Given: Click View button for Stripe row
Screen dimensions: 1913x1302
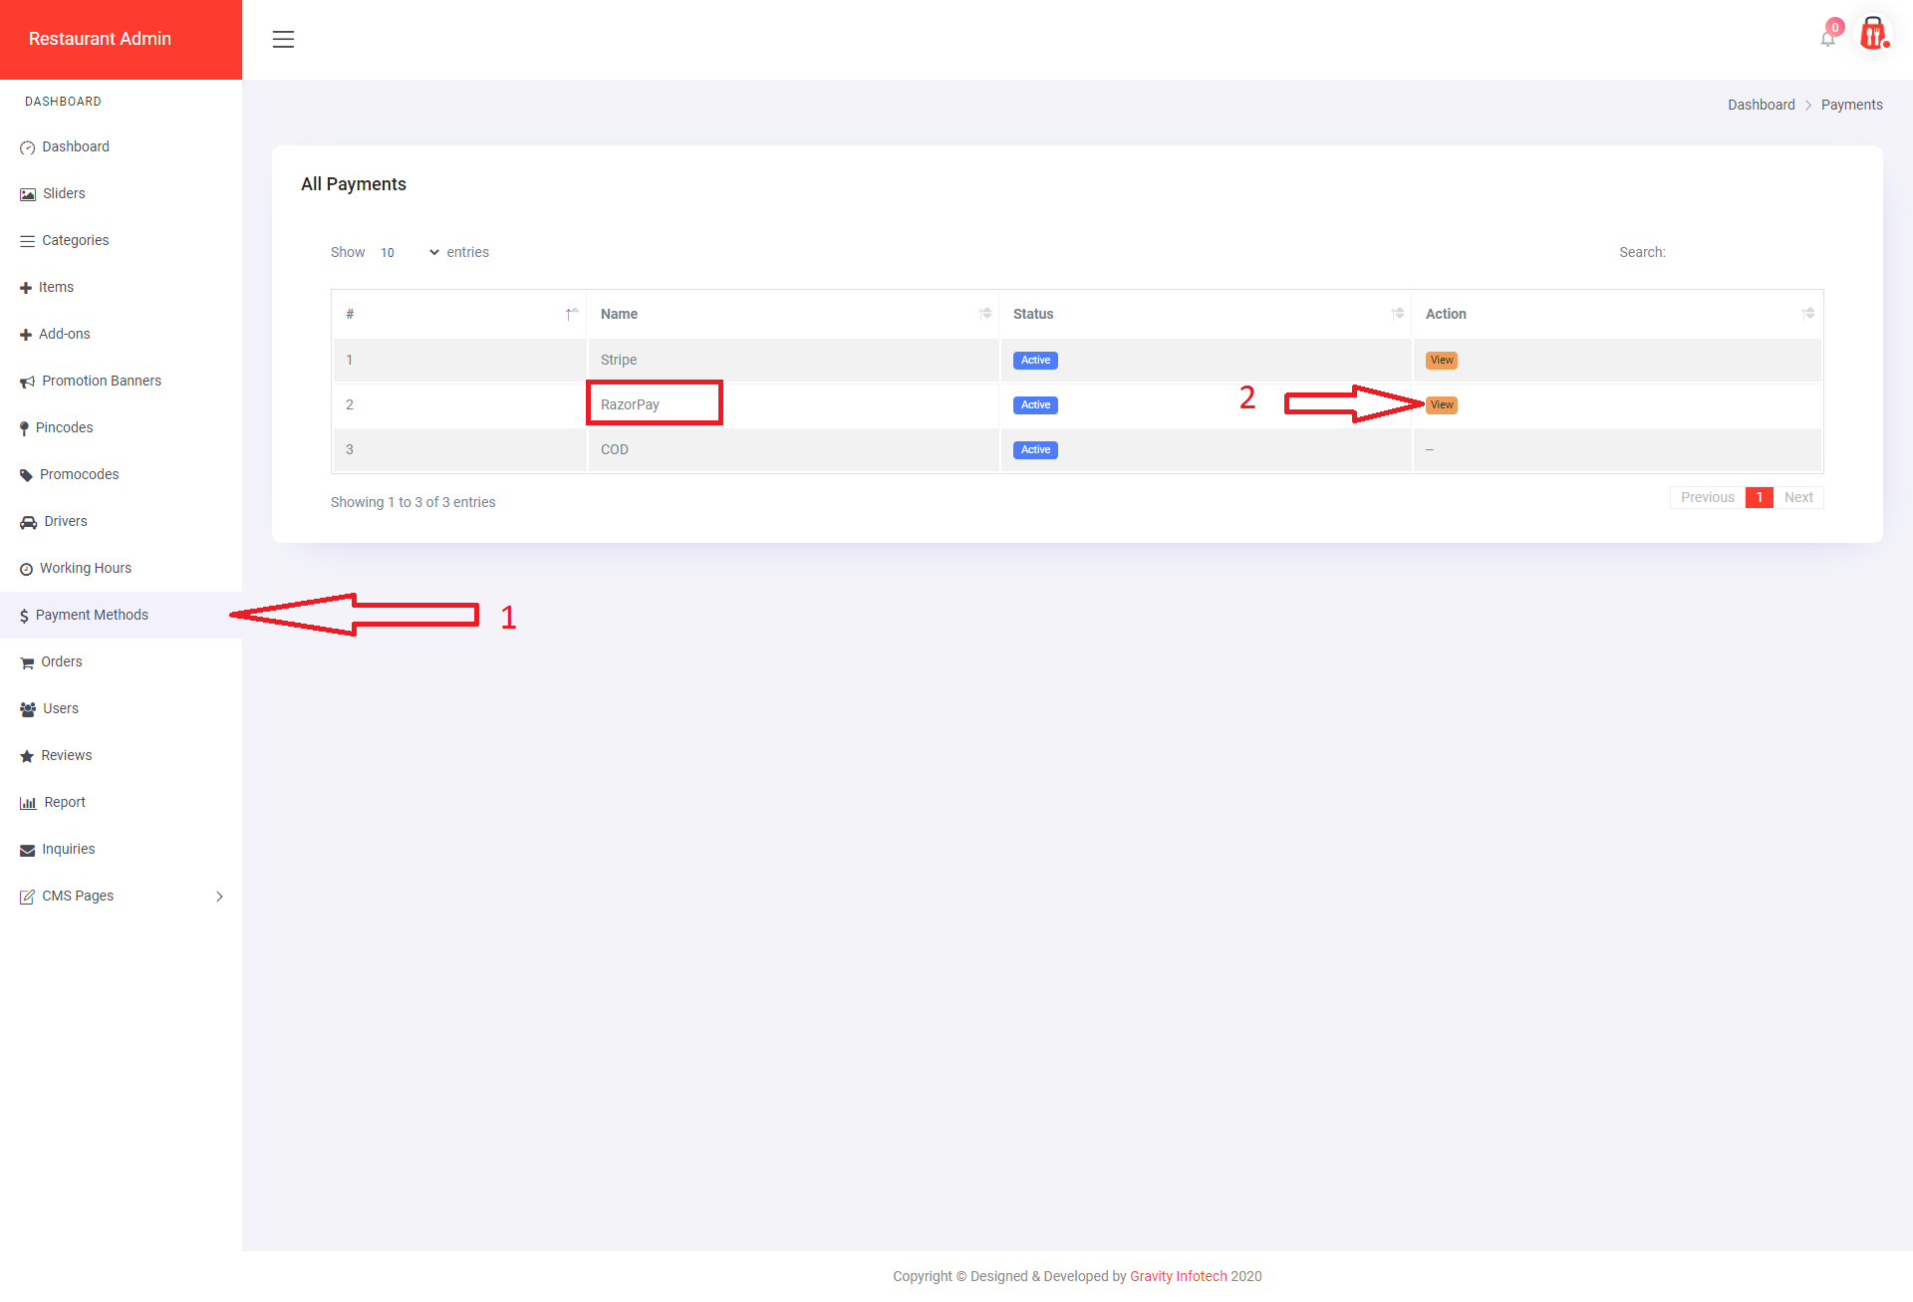Looking at the screenshot, I should (x=1441, y=360).
